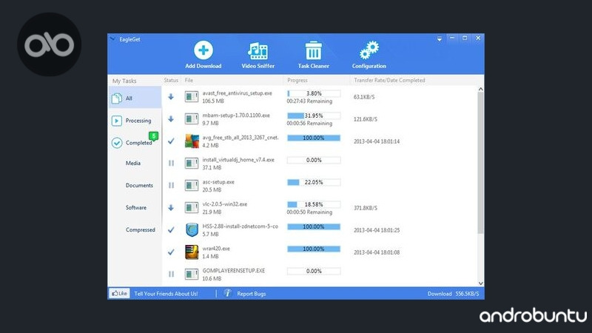Click the Report Bugs link
Image resolution: width=592 pixels, height=333 pixels.
[x=252, y=294]
